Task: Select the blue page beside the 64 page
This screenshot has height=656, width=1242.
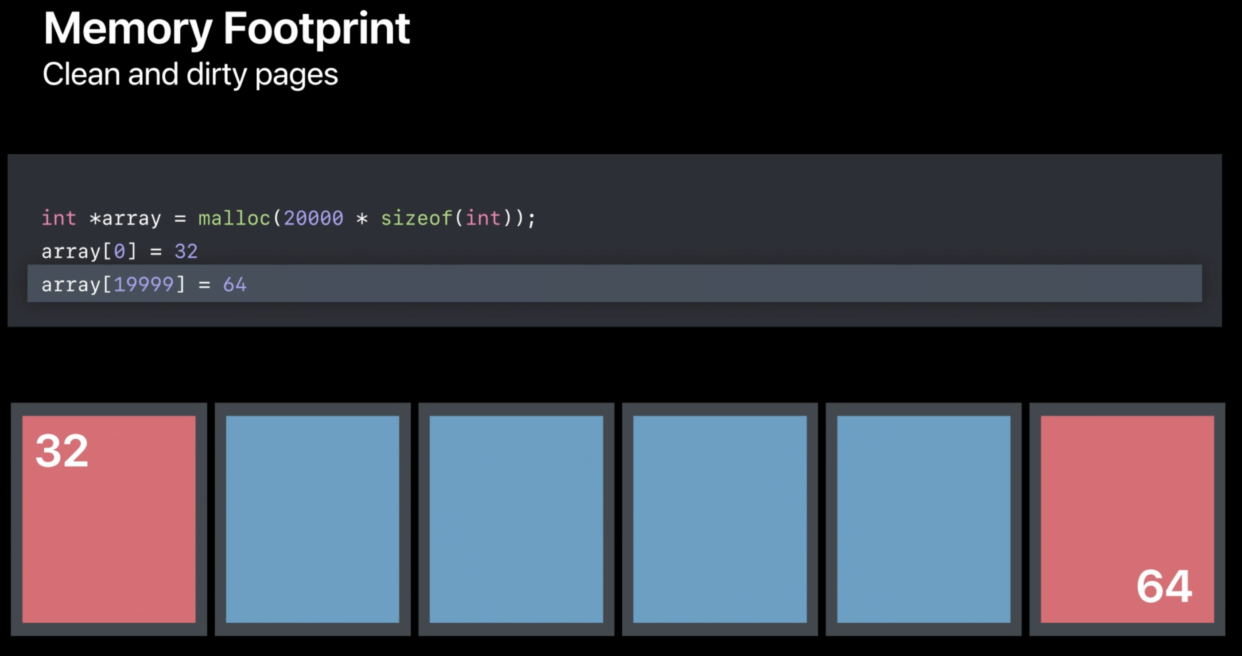Action: coord(923,519)
